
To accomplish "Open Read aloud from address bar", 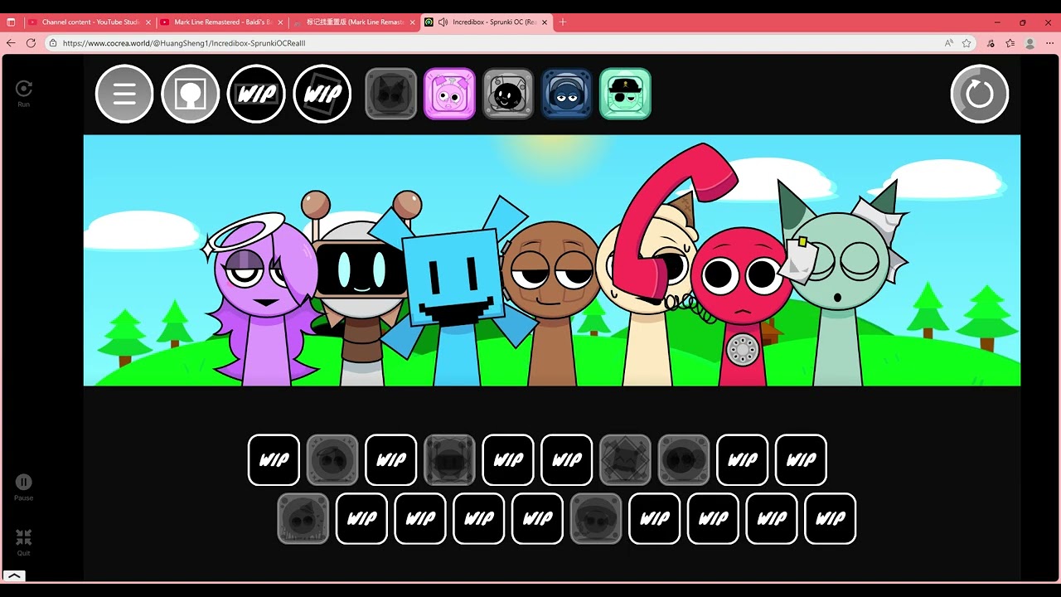I will point(948,43).
